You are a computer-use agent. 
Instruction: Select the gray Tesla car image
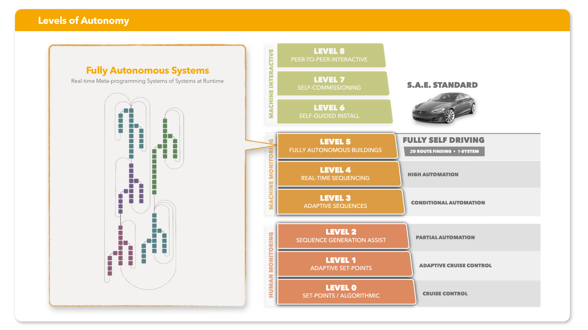444,108
